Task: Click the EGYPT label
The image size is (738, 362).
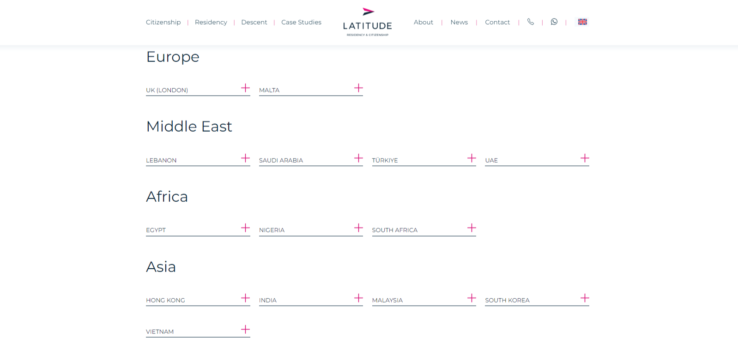Action: [x=156, y=230]
